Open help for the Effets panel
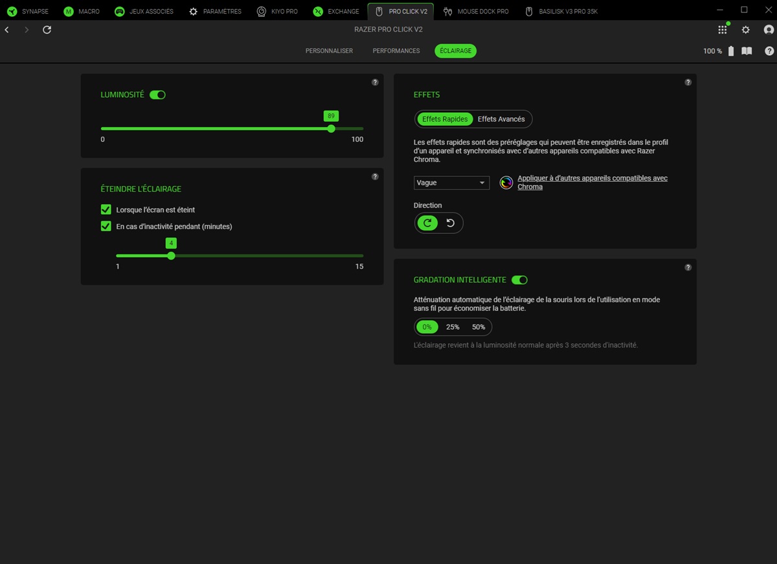 tap(688, 82)
